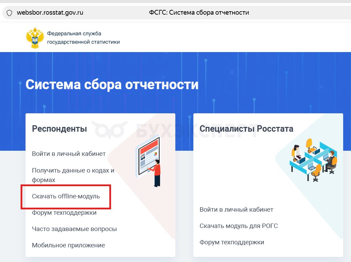This screenshot has height=262, width=351.
Task: Open 'Войти в личный кабинет' under Специалисты Росстата
Action: (236, 209)
